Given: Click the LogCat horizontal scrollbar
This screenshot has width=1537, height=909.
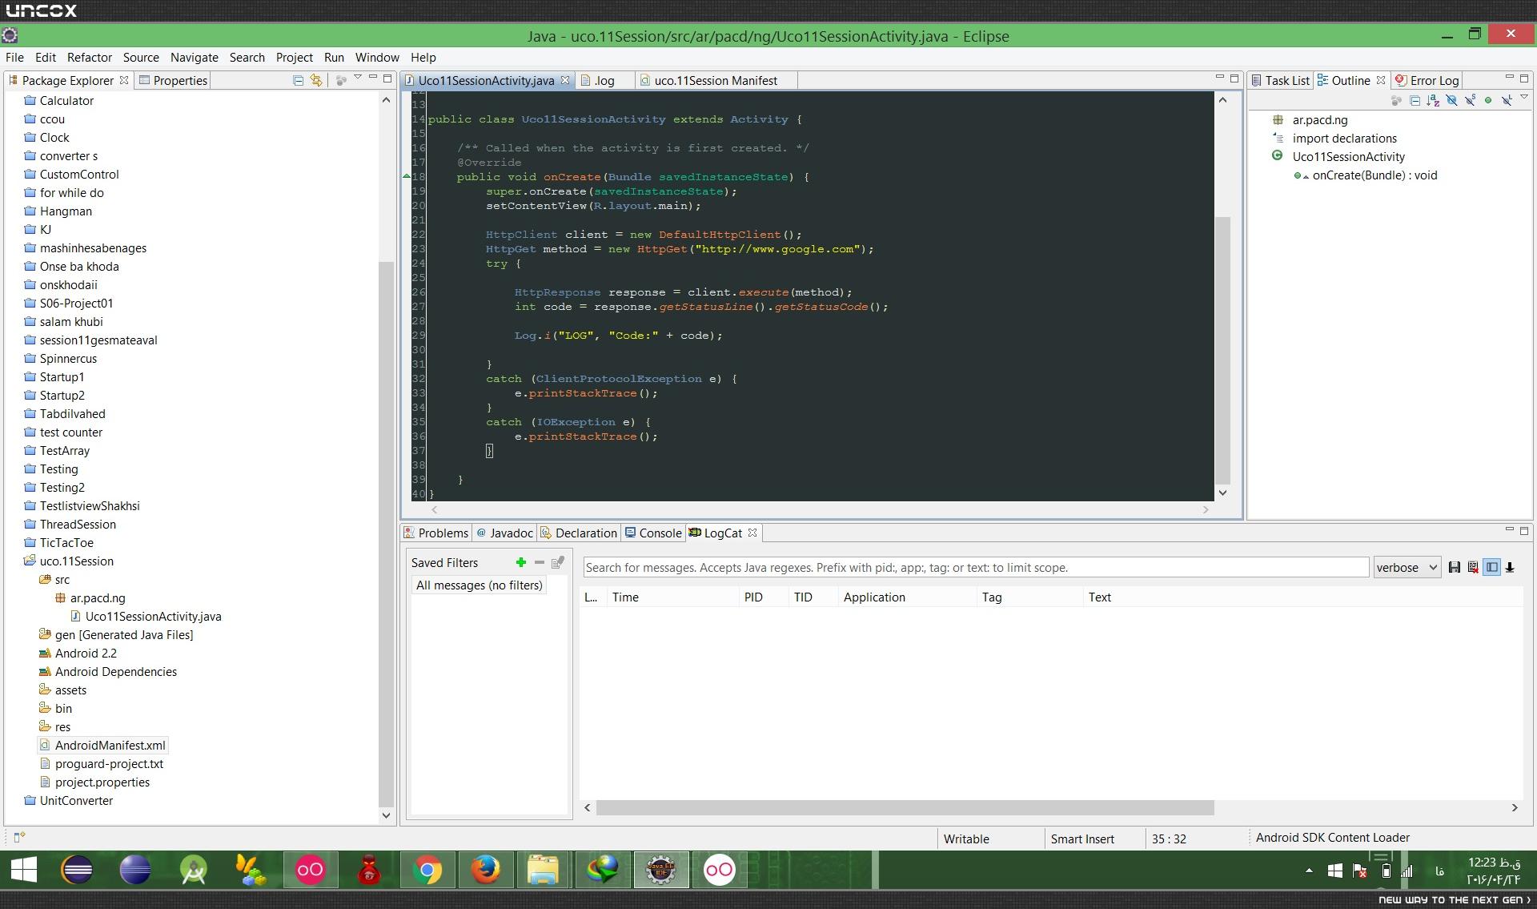Looking at the screenshot, I should pos(905,808).
